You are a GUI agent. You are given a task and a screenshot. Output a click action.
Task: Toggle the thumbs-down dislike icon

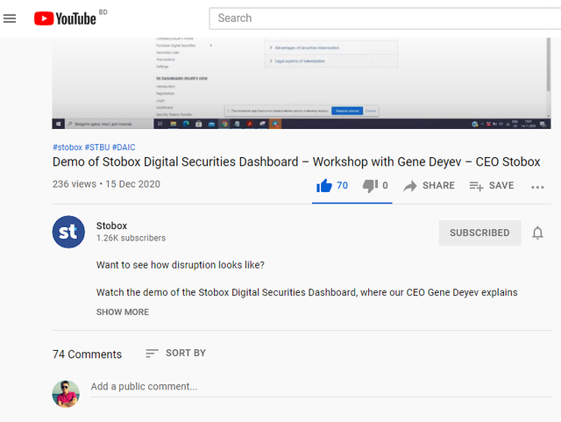click(370, 186)
